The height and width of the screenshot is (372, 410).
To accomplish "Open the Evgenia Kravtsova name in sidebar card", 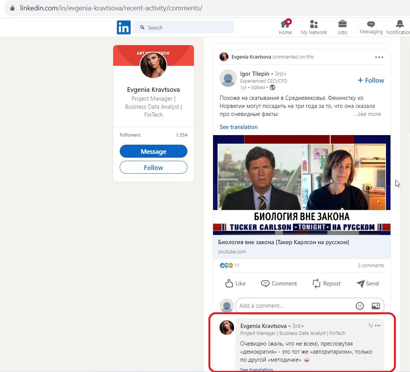I will click(153, 90).
